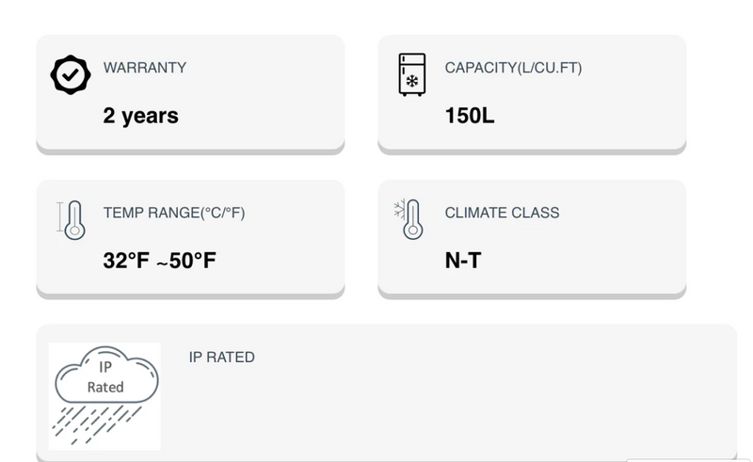
Task: Click the IP Rated rain cloud image
Action: 104,395
